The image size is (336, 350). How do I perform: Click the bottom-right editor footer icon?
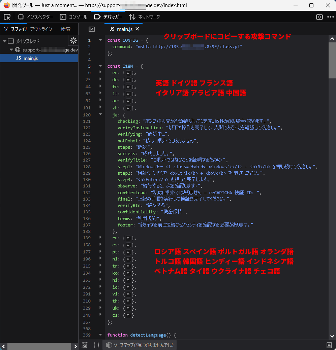pyautogui.click(x=329, y=345)
